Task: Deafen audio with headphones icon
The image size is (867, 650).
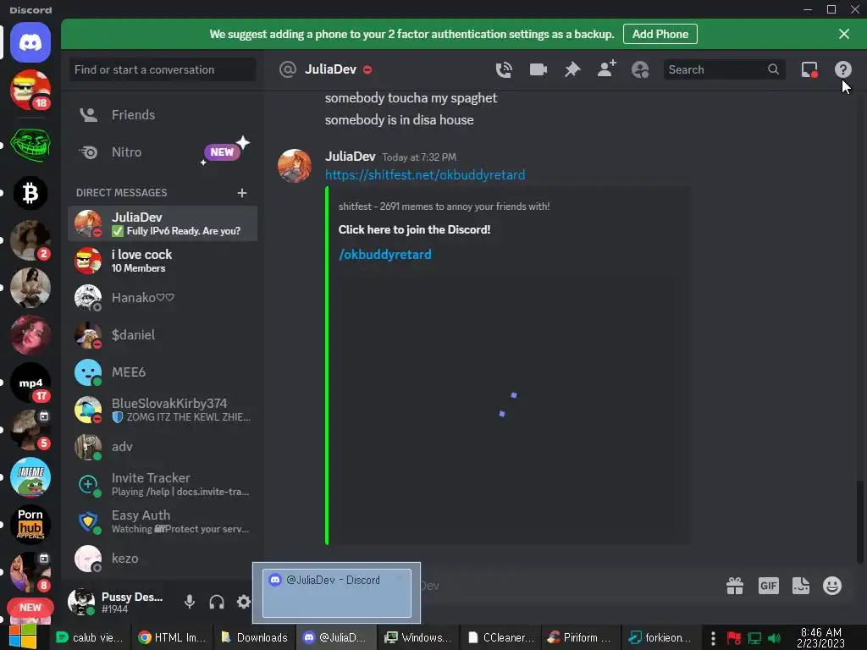Action: 216,602
